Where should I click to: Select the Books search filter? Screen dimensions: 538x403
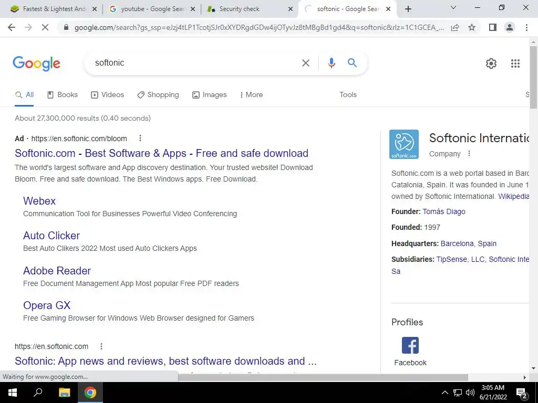tap(63, 94)
